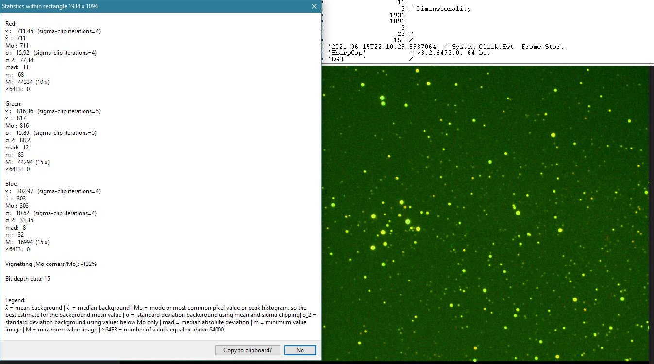
Task: Click the Red maximum value 44334 line
Action: [27, 82]
